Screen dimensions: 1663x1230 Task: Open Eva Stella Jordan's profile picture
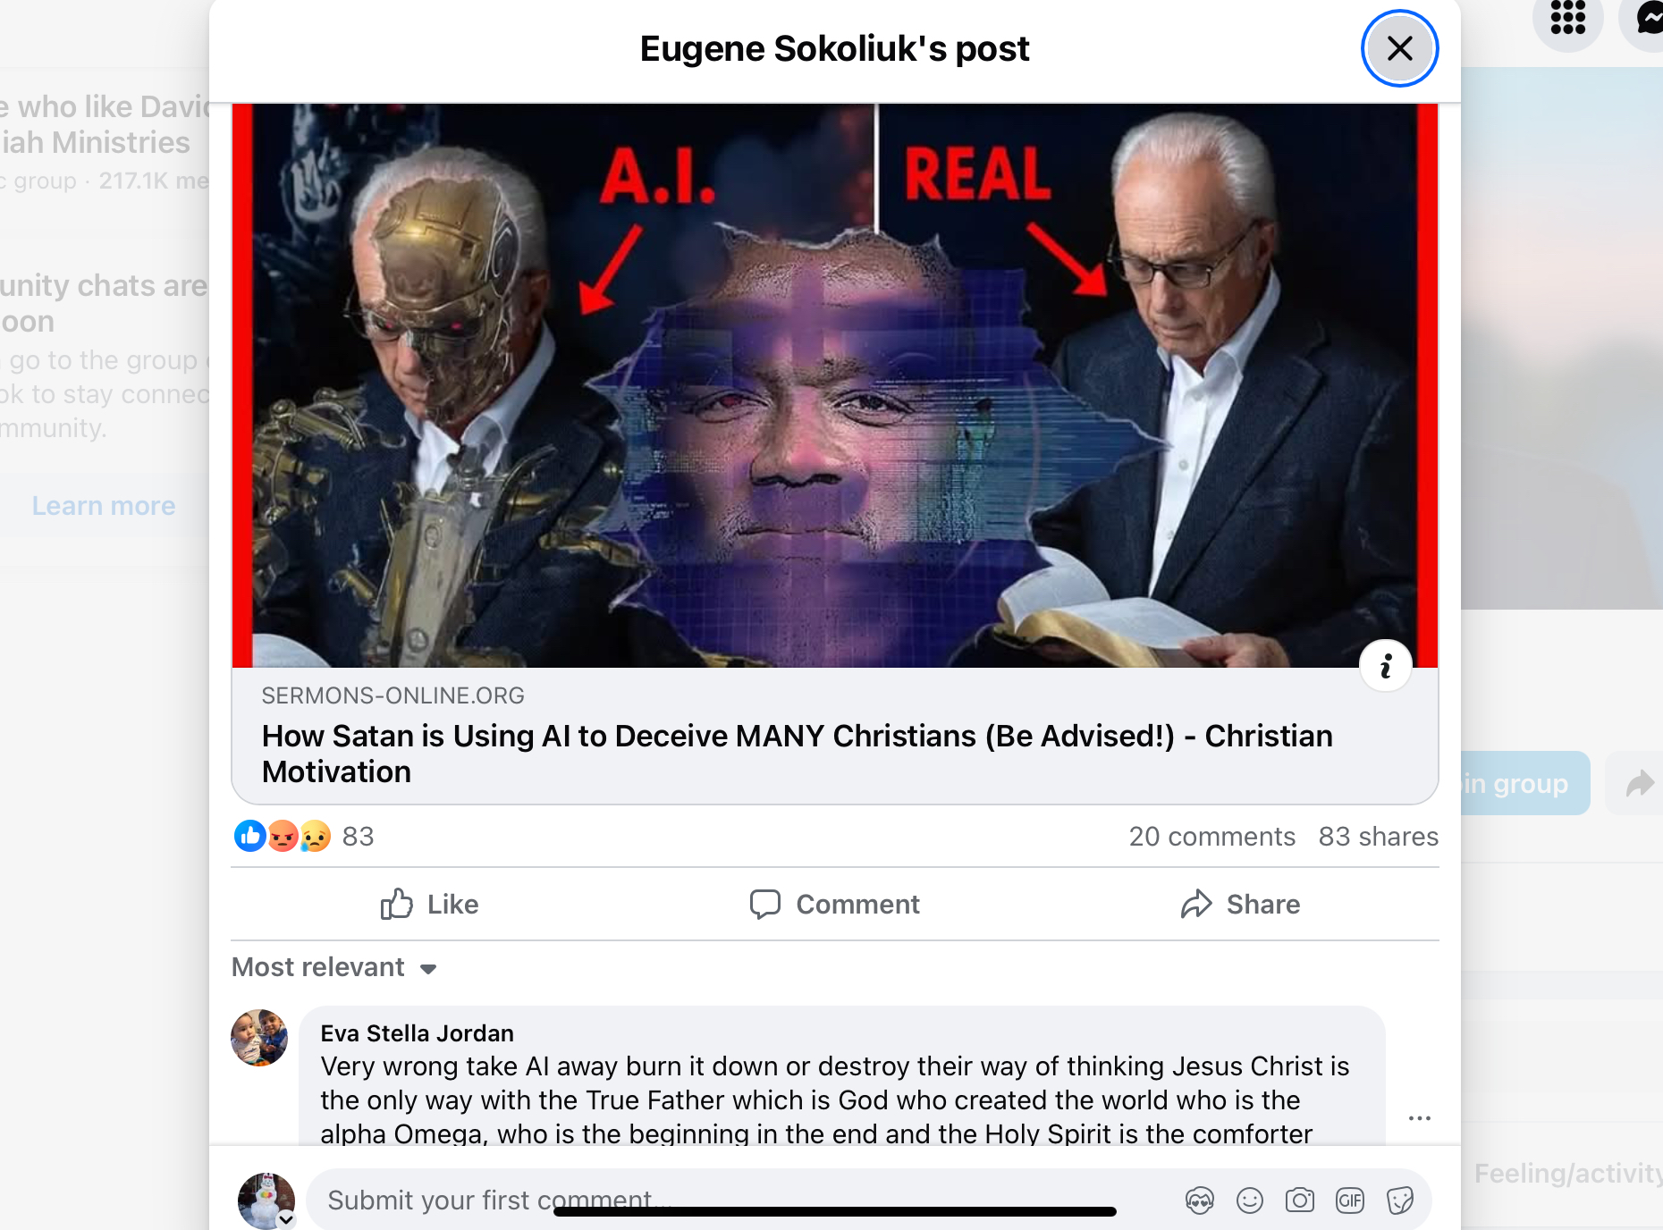259,1038
